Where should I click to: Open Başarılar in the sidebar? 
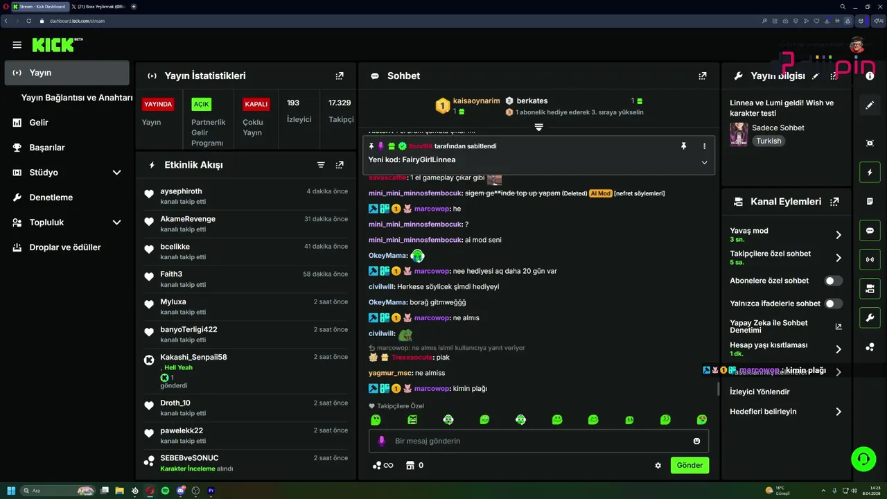tap(47, 148)
